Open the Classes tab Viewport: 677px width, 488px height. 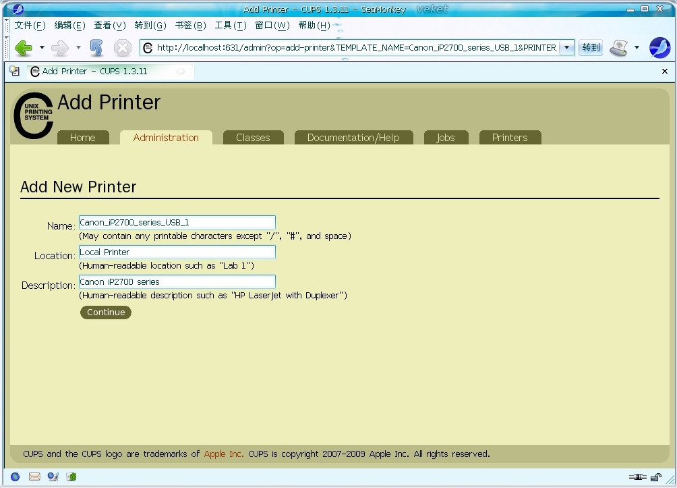pos(253,138)
